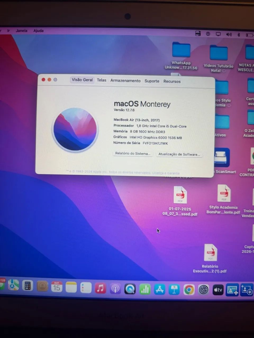Open the Ajuda menu
Screen dimensions: 254x338
pos(38,31)
